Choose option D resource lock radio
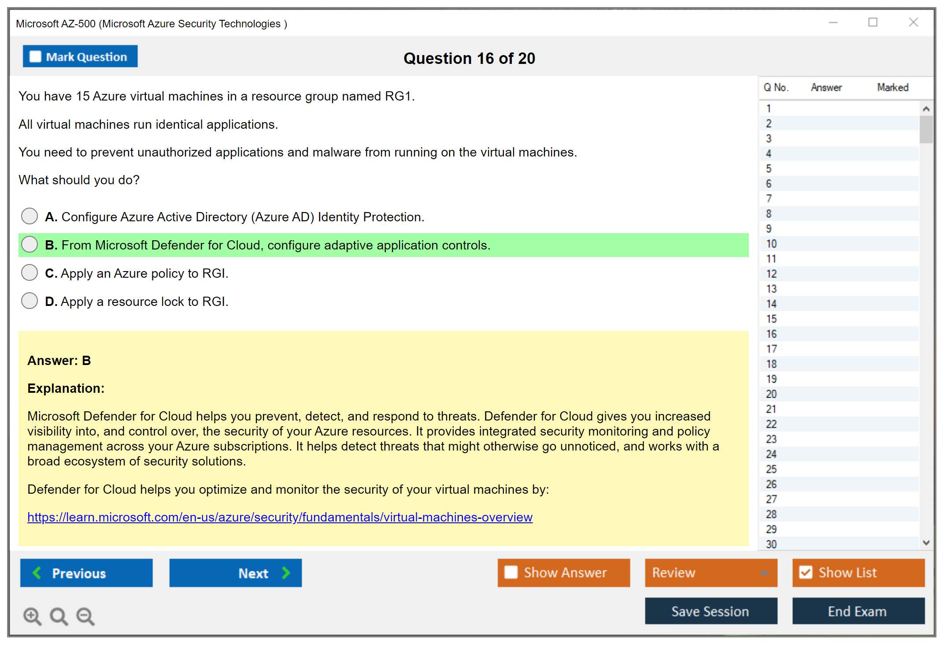 30,301
